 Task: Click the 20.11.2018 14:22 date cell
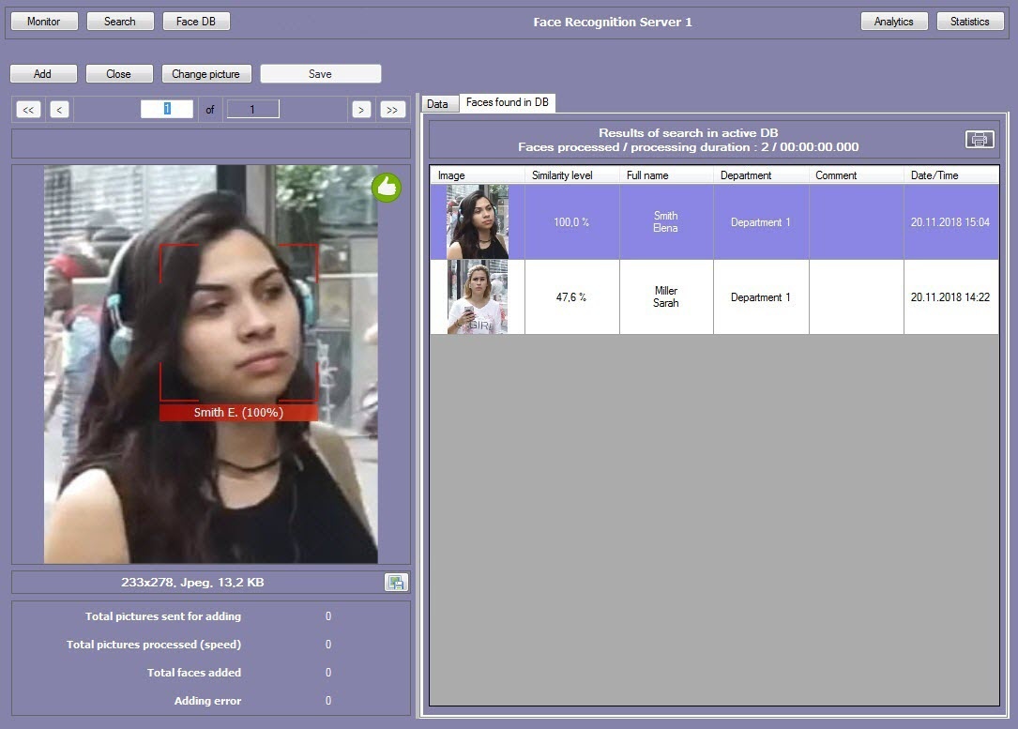tap(951, 297)
